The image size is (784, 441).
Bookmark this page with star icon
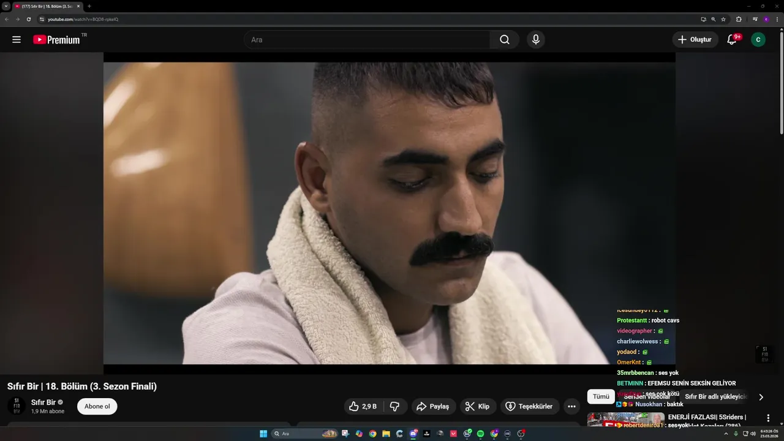click(x=723, y=19)
